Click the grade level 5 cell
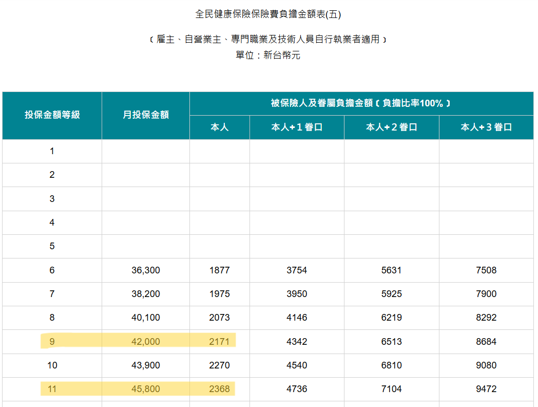 tap(52, 246)
